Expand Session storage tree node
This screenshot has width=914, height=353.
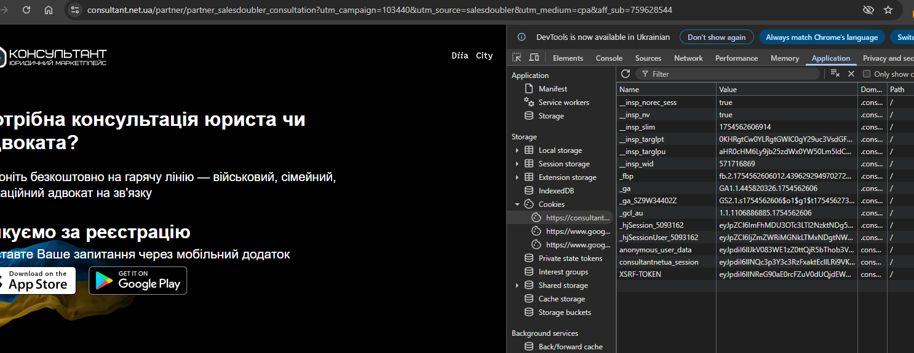click(517, 164)
